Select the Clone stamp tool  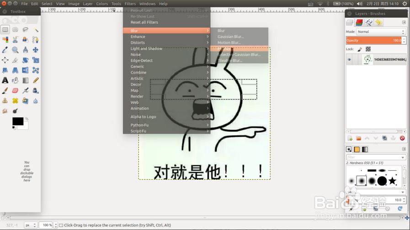coord(5,101)
